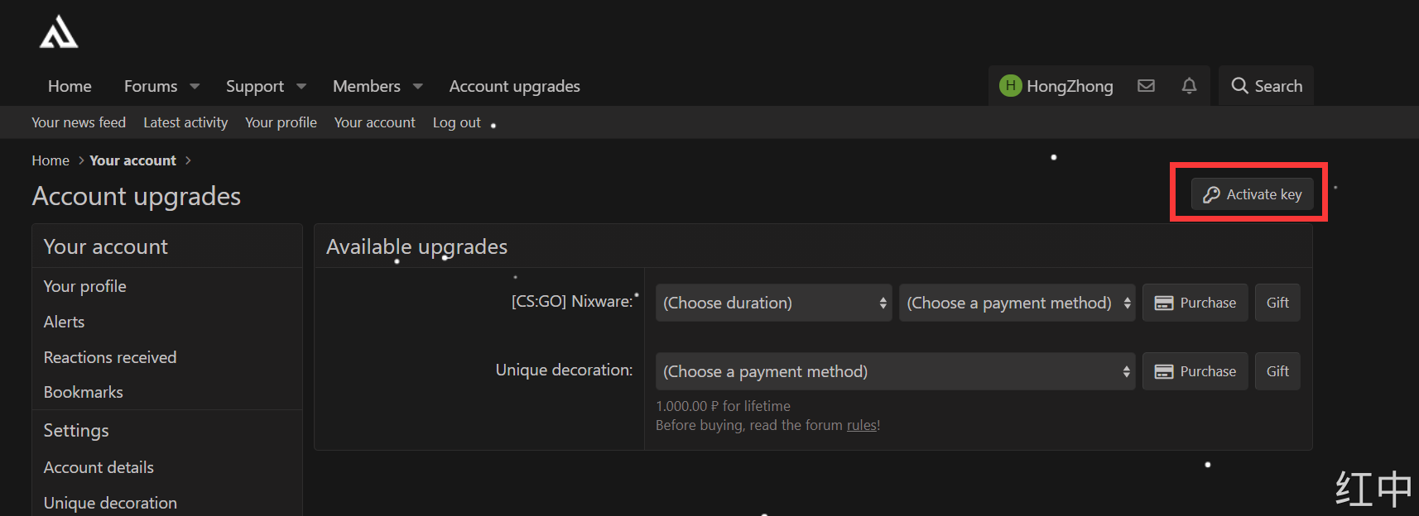
Task: Purchase the CS:GO Nixware upgrade
Action: tap(1195, 303)
